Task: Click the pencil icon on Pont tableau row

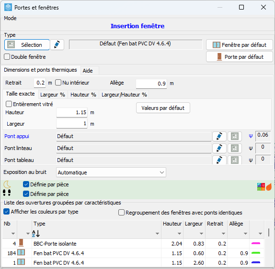Action: pos(219,160)
